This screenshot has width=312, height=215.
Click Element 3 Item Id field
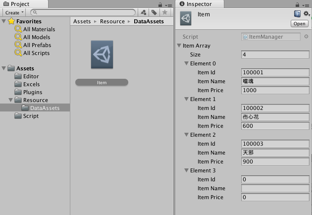275,179
